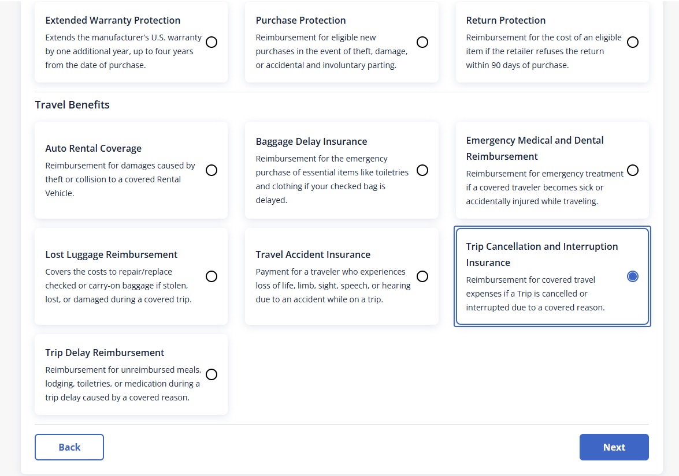Click the Travel Accident Insurance card title
This screenshot has width=679, height=476.
[x=313, y=254]
